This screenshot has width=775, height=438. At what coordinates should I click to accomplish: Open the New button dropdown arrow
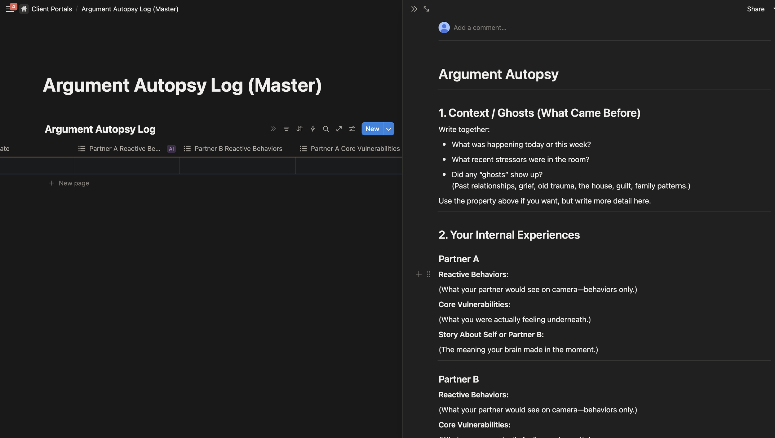coord(389,129)
